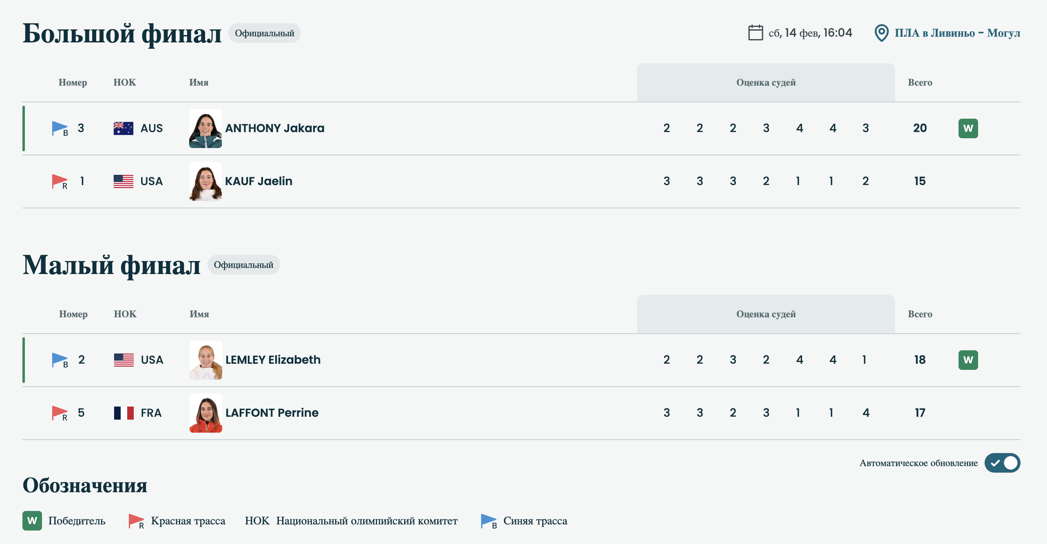Click LEMLEY Elizabeth's portrait photo

pos(206,360)
